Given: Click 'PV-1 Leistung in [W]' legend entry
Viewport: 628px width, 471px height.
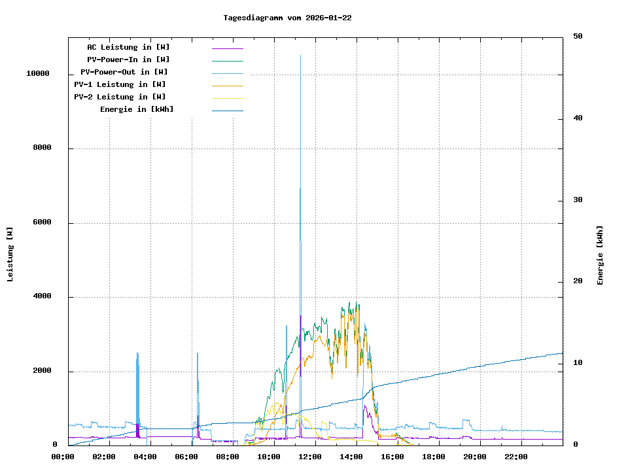Looking at the screenshot, I should 120,84.
